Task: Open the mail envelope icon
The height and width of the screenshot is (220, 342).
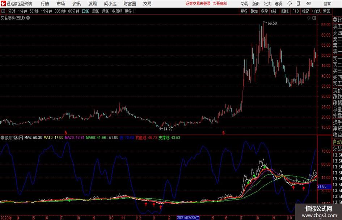Action: tap(308, 4)
